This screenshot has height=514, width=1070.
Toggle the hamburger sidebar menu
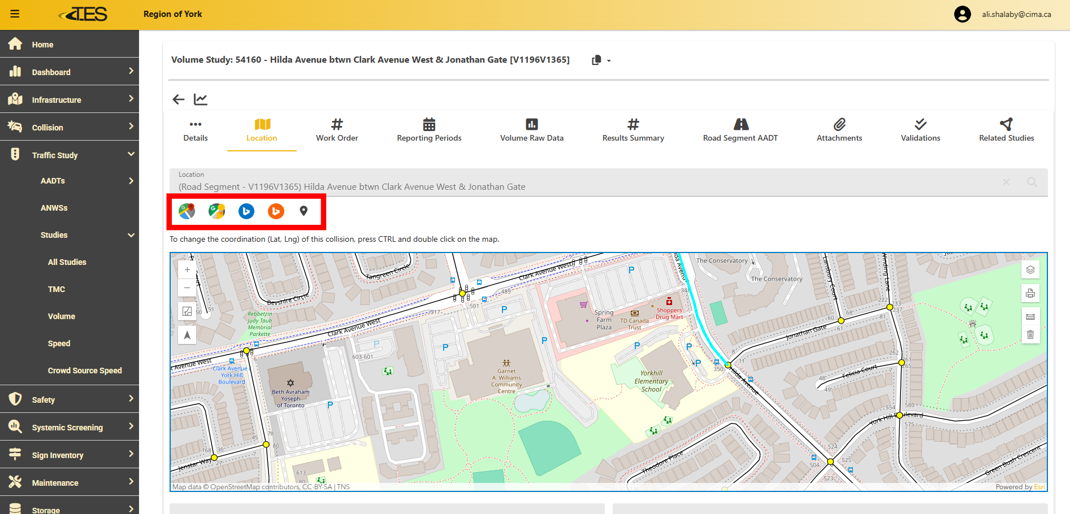click(15, 14)
